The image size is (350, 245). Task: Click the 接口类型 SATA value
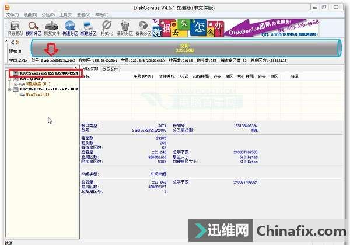162,125
